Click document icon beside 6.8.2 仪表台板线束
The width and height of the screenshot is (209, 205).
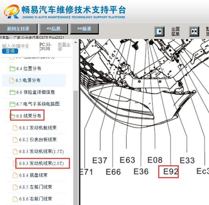(x=15, y=140)
